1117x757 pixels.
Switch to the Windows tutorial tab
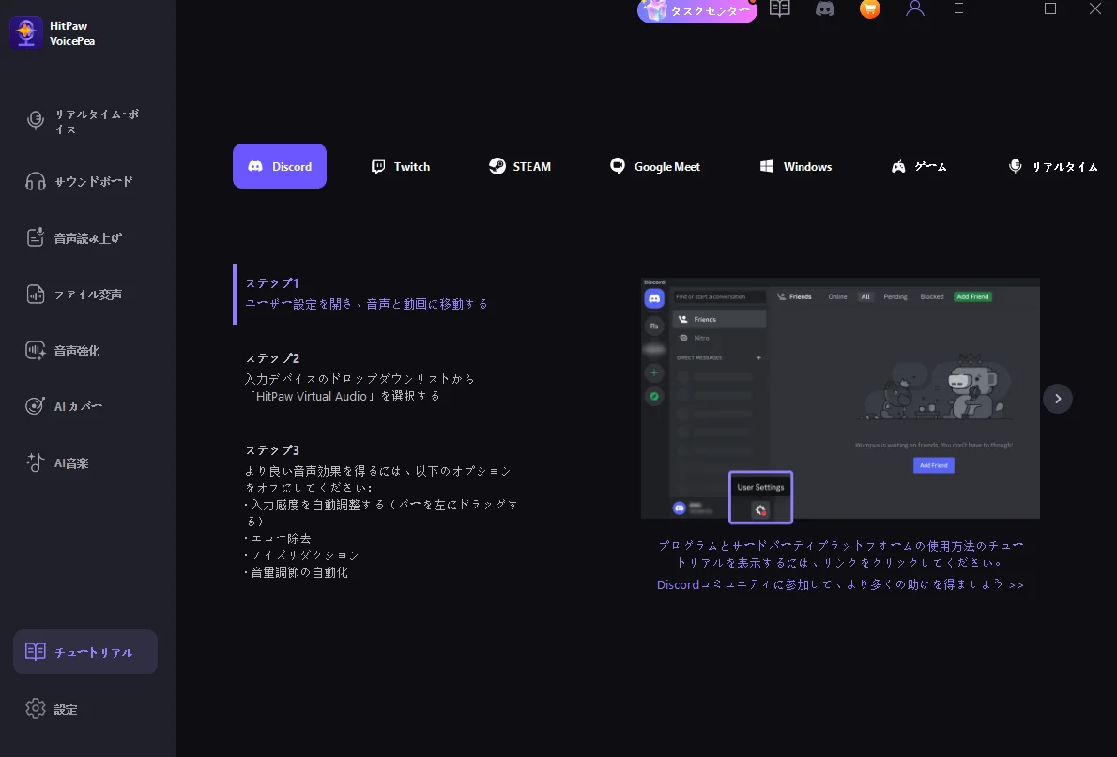pos(796,166)
